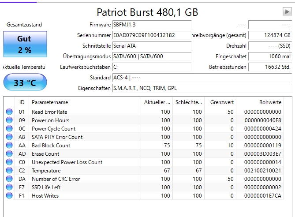Select the Host Writes row name
The width and height of the screenshot is (295, 217).
pos(45,195)
